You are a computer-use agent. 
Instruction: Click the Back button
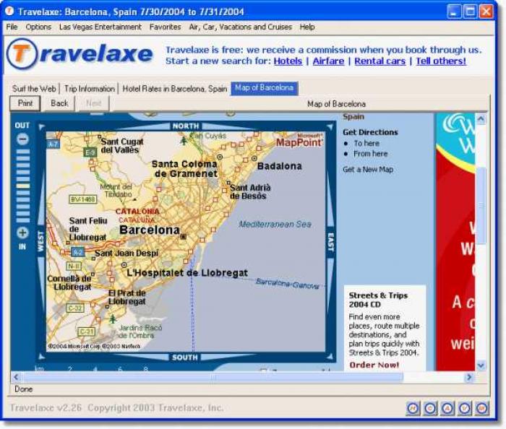tap(59, 103)
